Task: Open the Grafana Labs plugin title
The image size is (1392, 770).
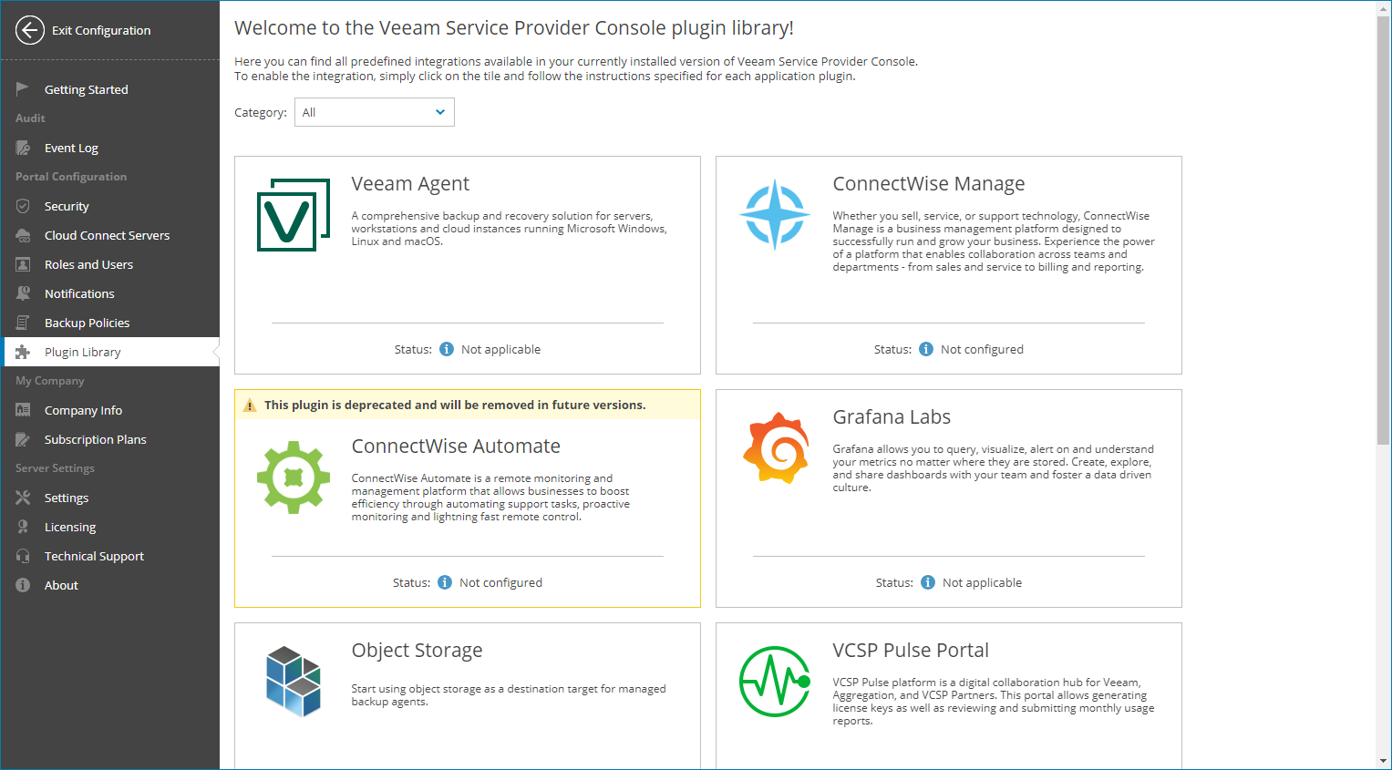Action: tap(892, 417)
